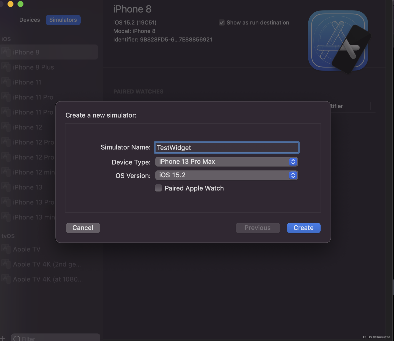Click the PAIRED WATCHES heading
Image resolution: width=394 pixels, height=341 pixels.
click(138, 91)
